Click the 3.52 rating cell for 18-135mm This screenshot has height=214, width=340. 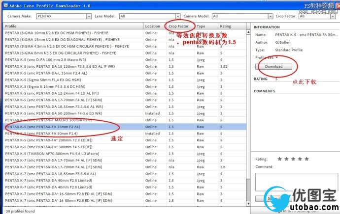pos(224,66)
